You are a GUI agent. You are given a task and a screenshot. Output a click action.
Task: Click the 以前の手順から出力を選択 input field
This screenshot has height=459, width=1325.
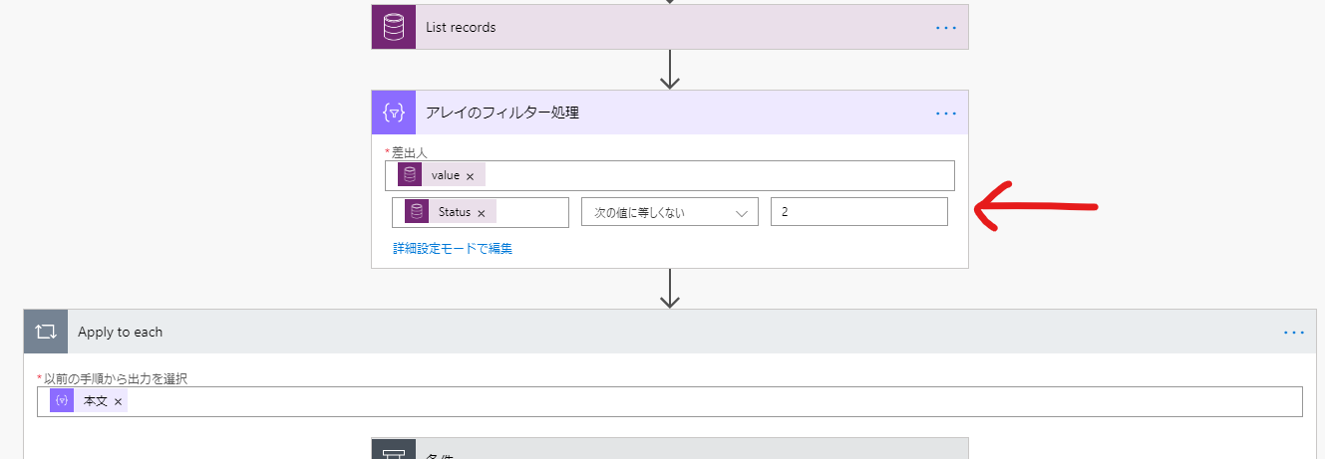point(670,401)
